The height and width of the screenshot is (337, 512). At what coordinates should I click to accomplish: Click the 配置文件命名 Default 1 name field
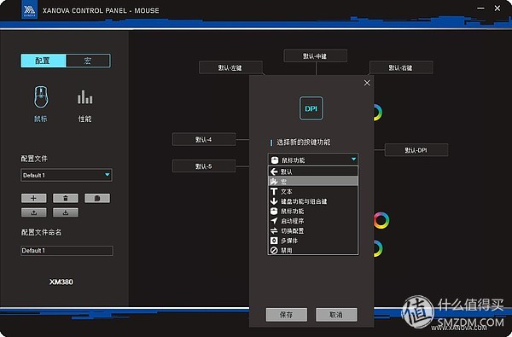pos(67,251)
